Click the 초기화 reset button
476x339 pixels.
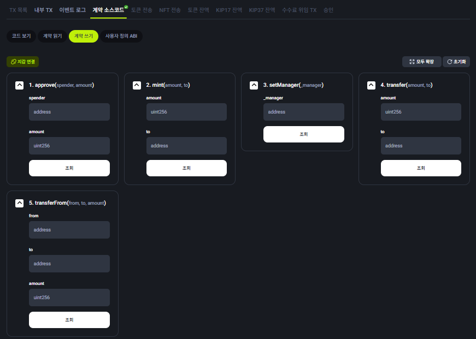point(456,62)
